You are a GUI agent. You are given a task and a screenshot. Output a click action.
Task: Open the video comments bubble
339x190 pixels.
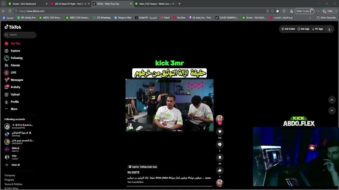[x=220, y=144]
